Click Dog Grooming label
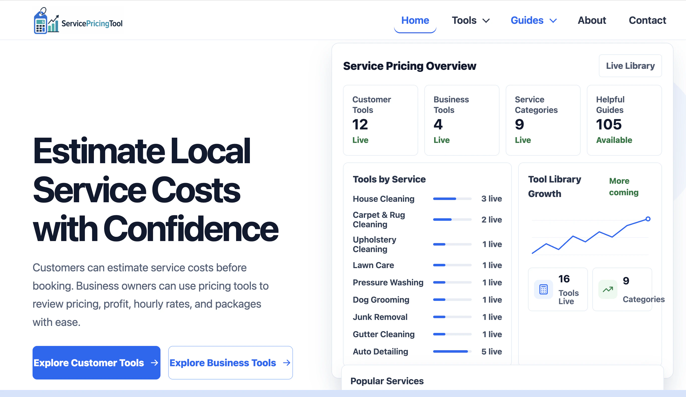This screenshot has width=686, height=397. pyautogui.click(x=381, y=300)
